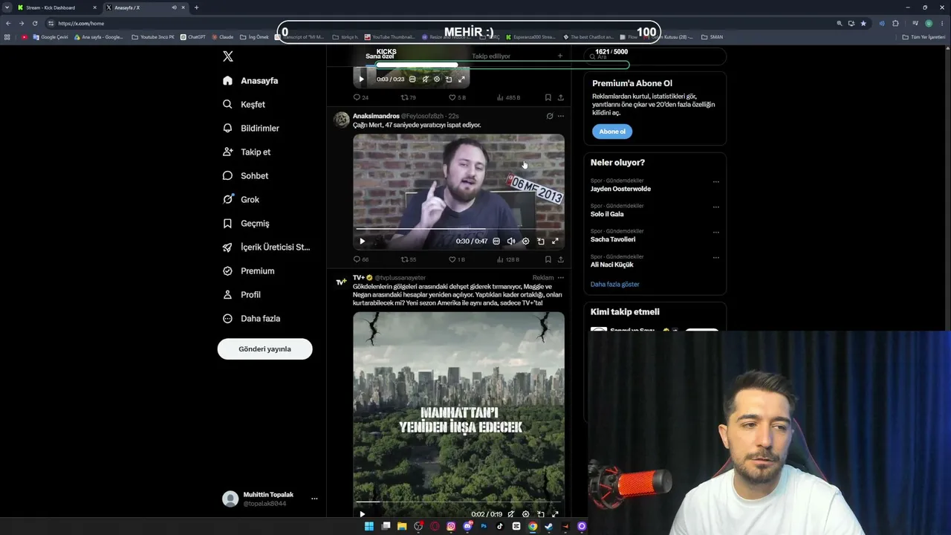This screenshot has width=951, height=535.
Task: Bookmark the Anaksimandros post
Action: pos(548,259)
